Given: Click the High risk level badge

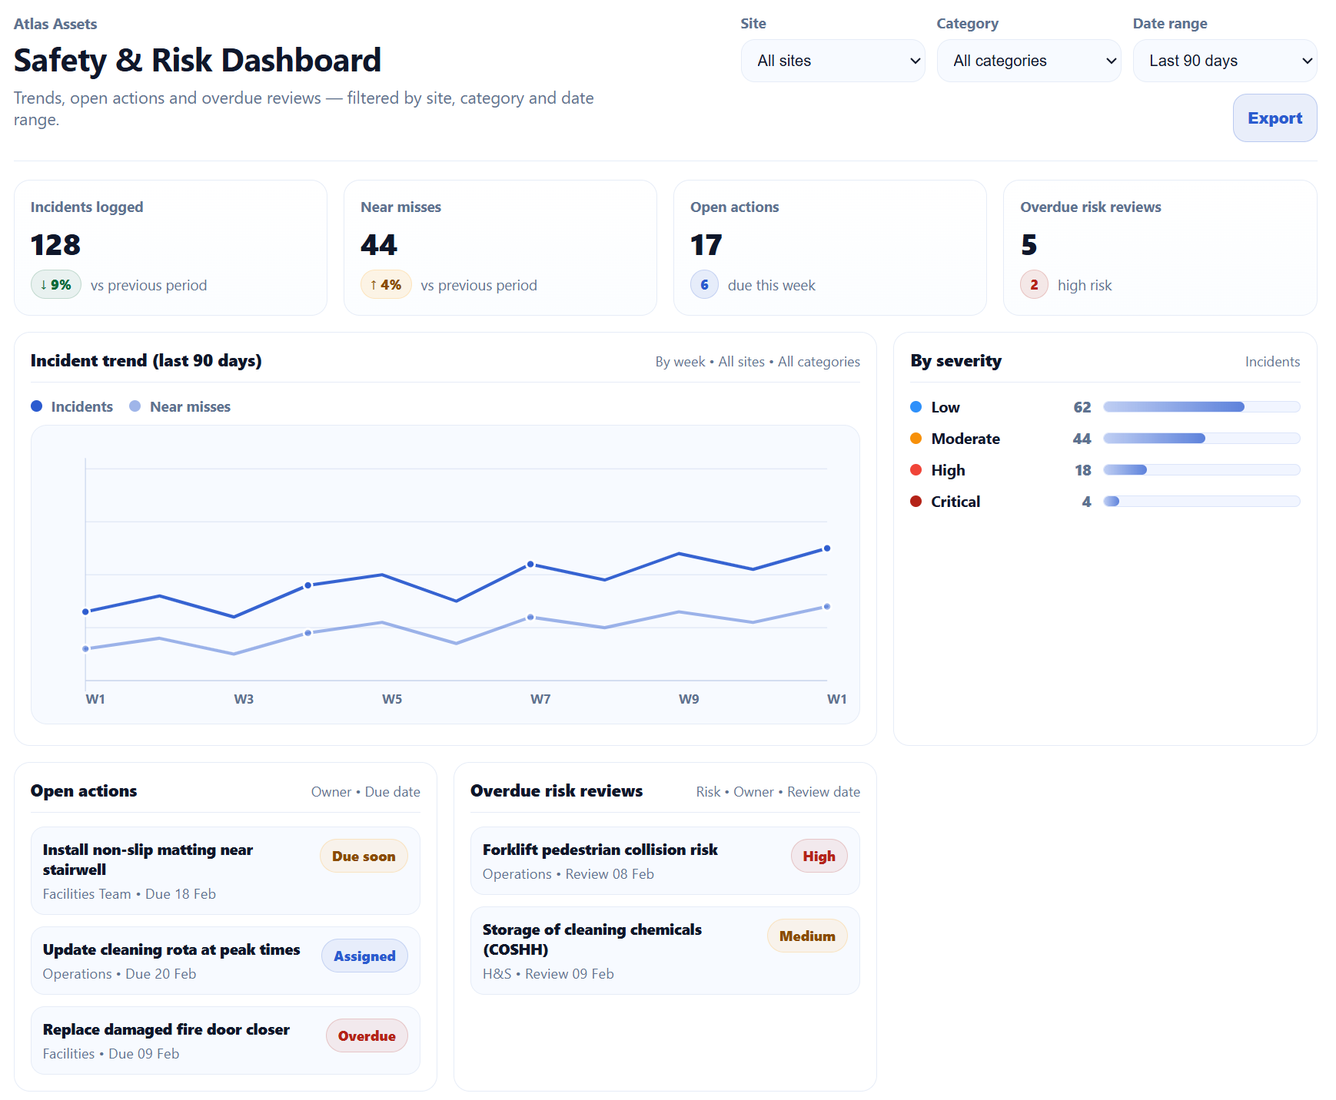Looking at the screenshot, I should 819,856.
